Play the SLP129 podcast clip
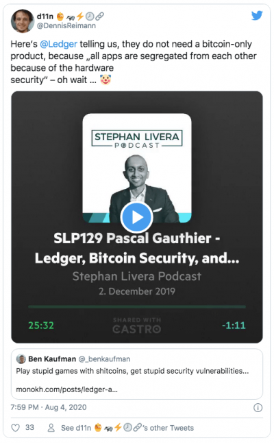Image resolution: width=274 pixels, height=443 pixels. click(x=137, y=217)
